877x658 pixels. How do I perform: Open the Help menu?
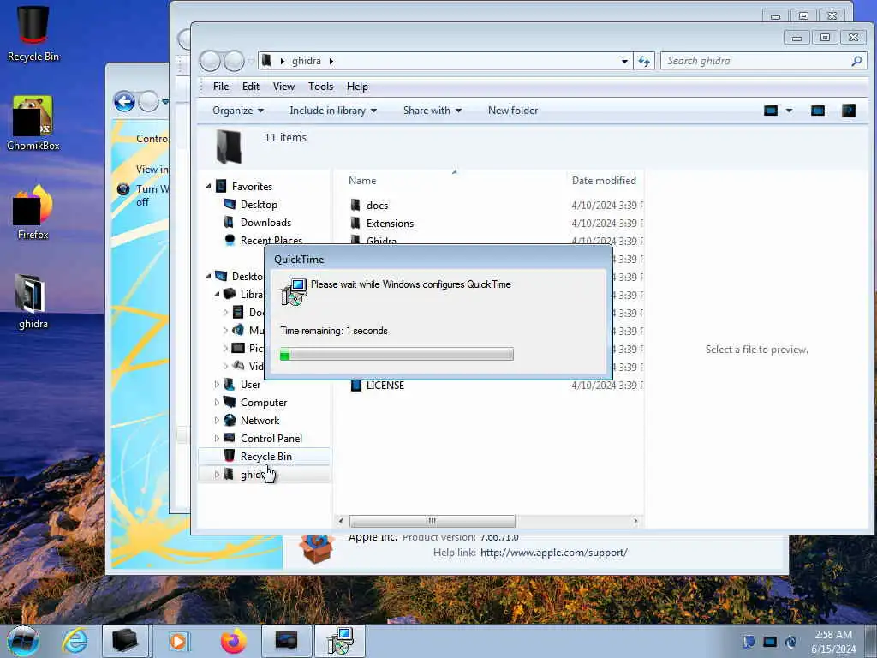(x=357, y=87)
